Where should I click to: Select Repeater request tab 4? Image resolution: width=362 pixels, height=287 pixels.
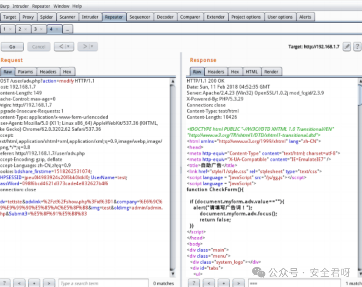pos(51,29)
